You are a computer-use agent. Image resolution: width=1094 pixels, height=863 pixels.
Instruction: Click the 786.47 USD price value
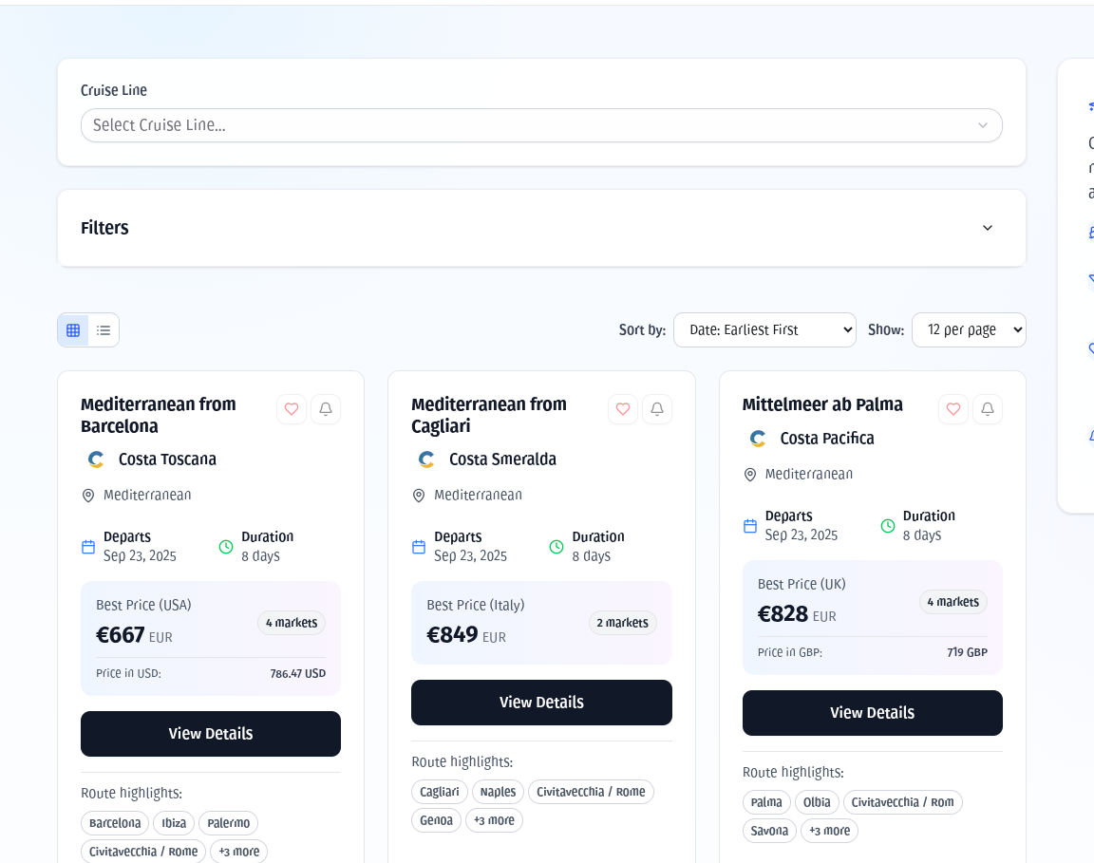[x=298, y=674]
